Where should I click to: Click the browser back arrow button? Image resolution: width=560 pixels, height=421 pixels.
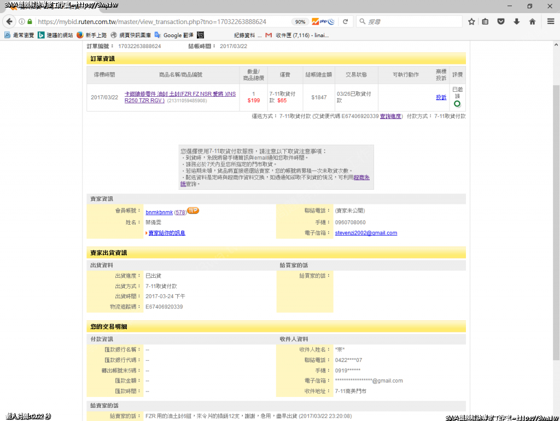tap(9, 22)
